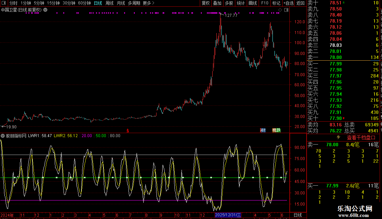Select the 30分钟 period
382x219 pixels.
(69, 3)
